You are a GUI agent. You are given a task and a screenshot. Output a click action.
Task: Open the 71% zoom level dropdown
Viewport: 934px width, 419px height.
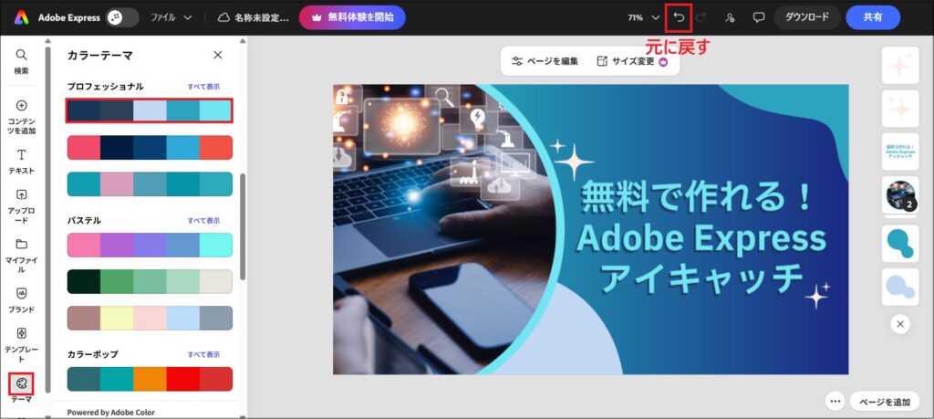(643, 17)
